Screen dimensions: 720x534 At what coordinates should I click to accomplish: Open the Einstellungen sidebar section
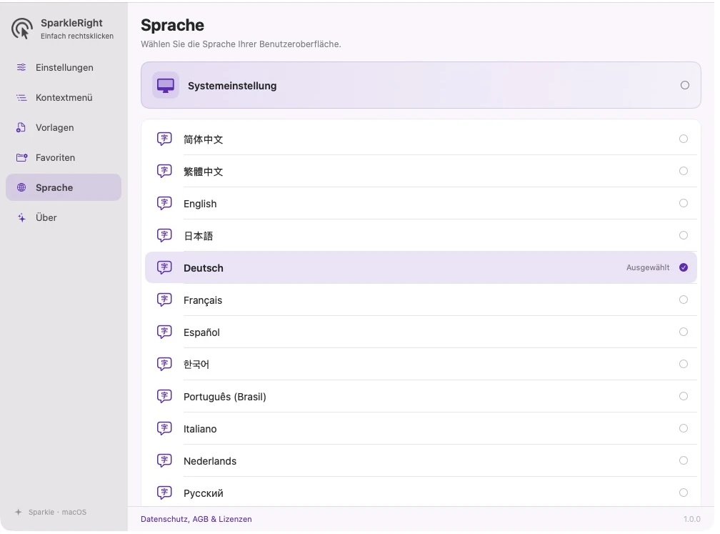click(64, 67)
